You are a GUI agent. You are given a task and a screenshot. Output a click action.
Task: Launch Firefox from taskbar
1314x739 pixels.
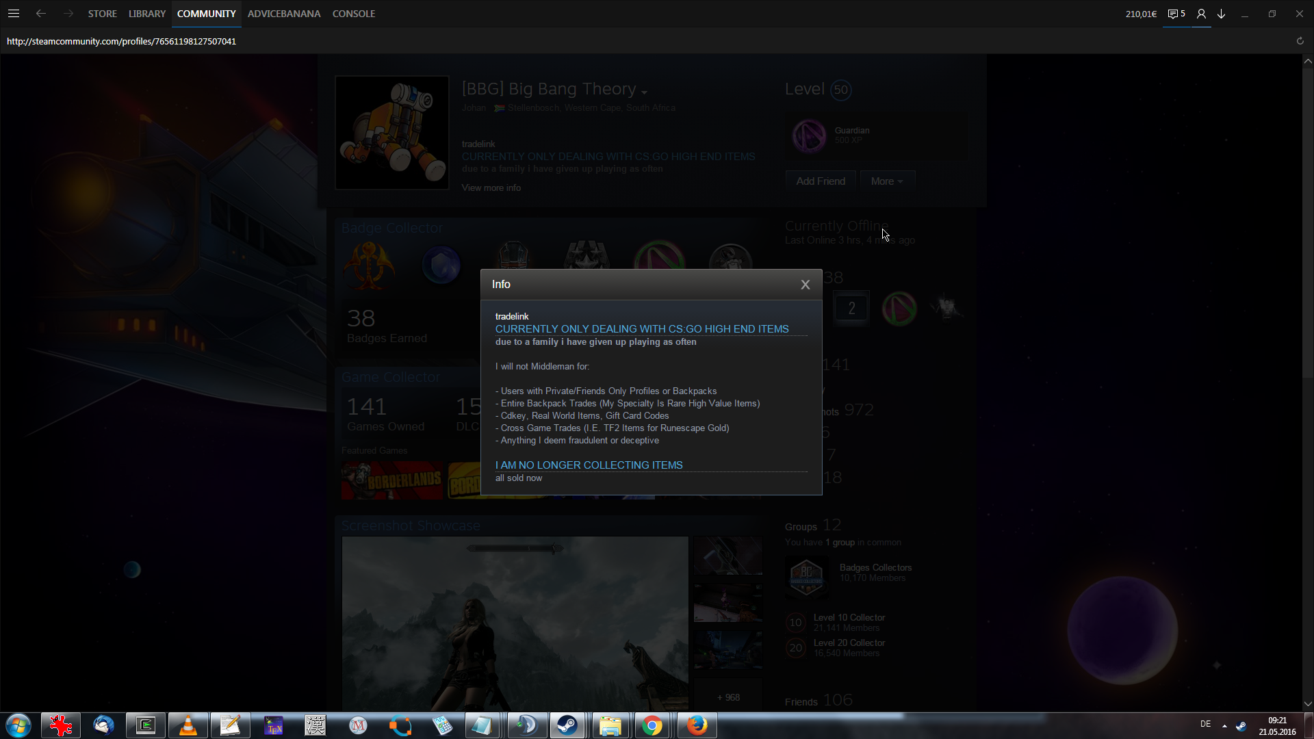[x=697, y=725]
